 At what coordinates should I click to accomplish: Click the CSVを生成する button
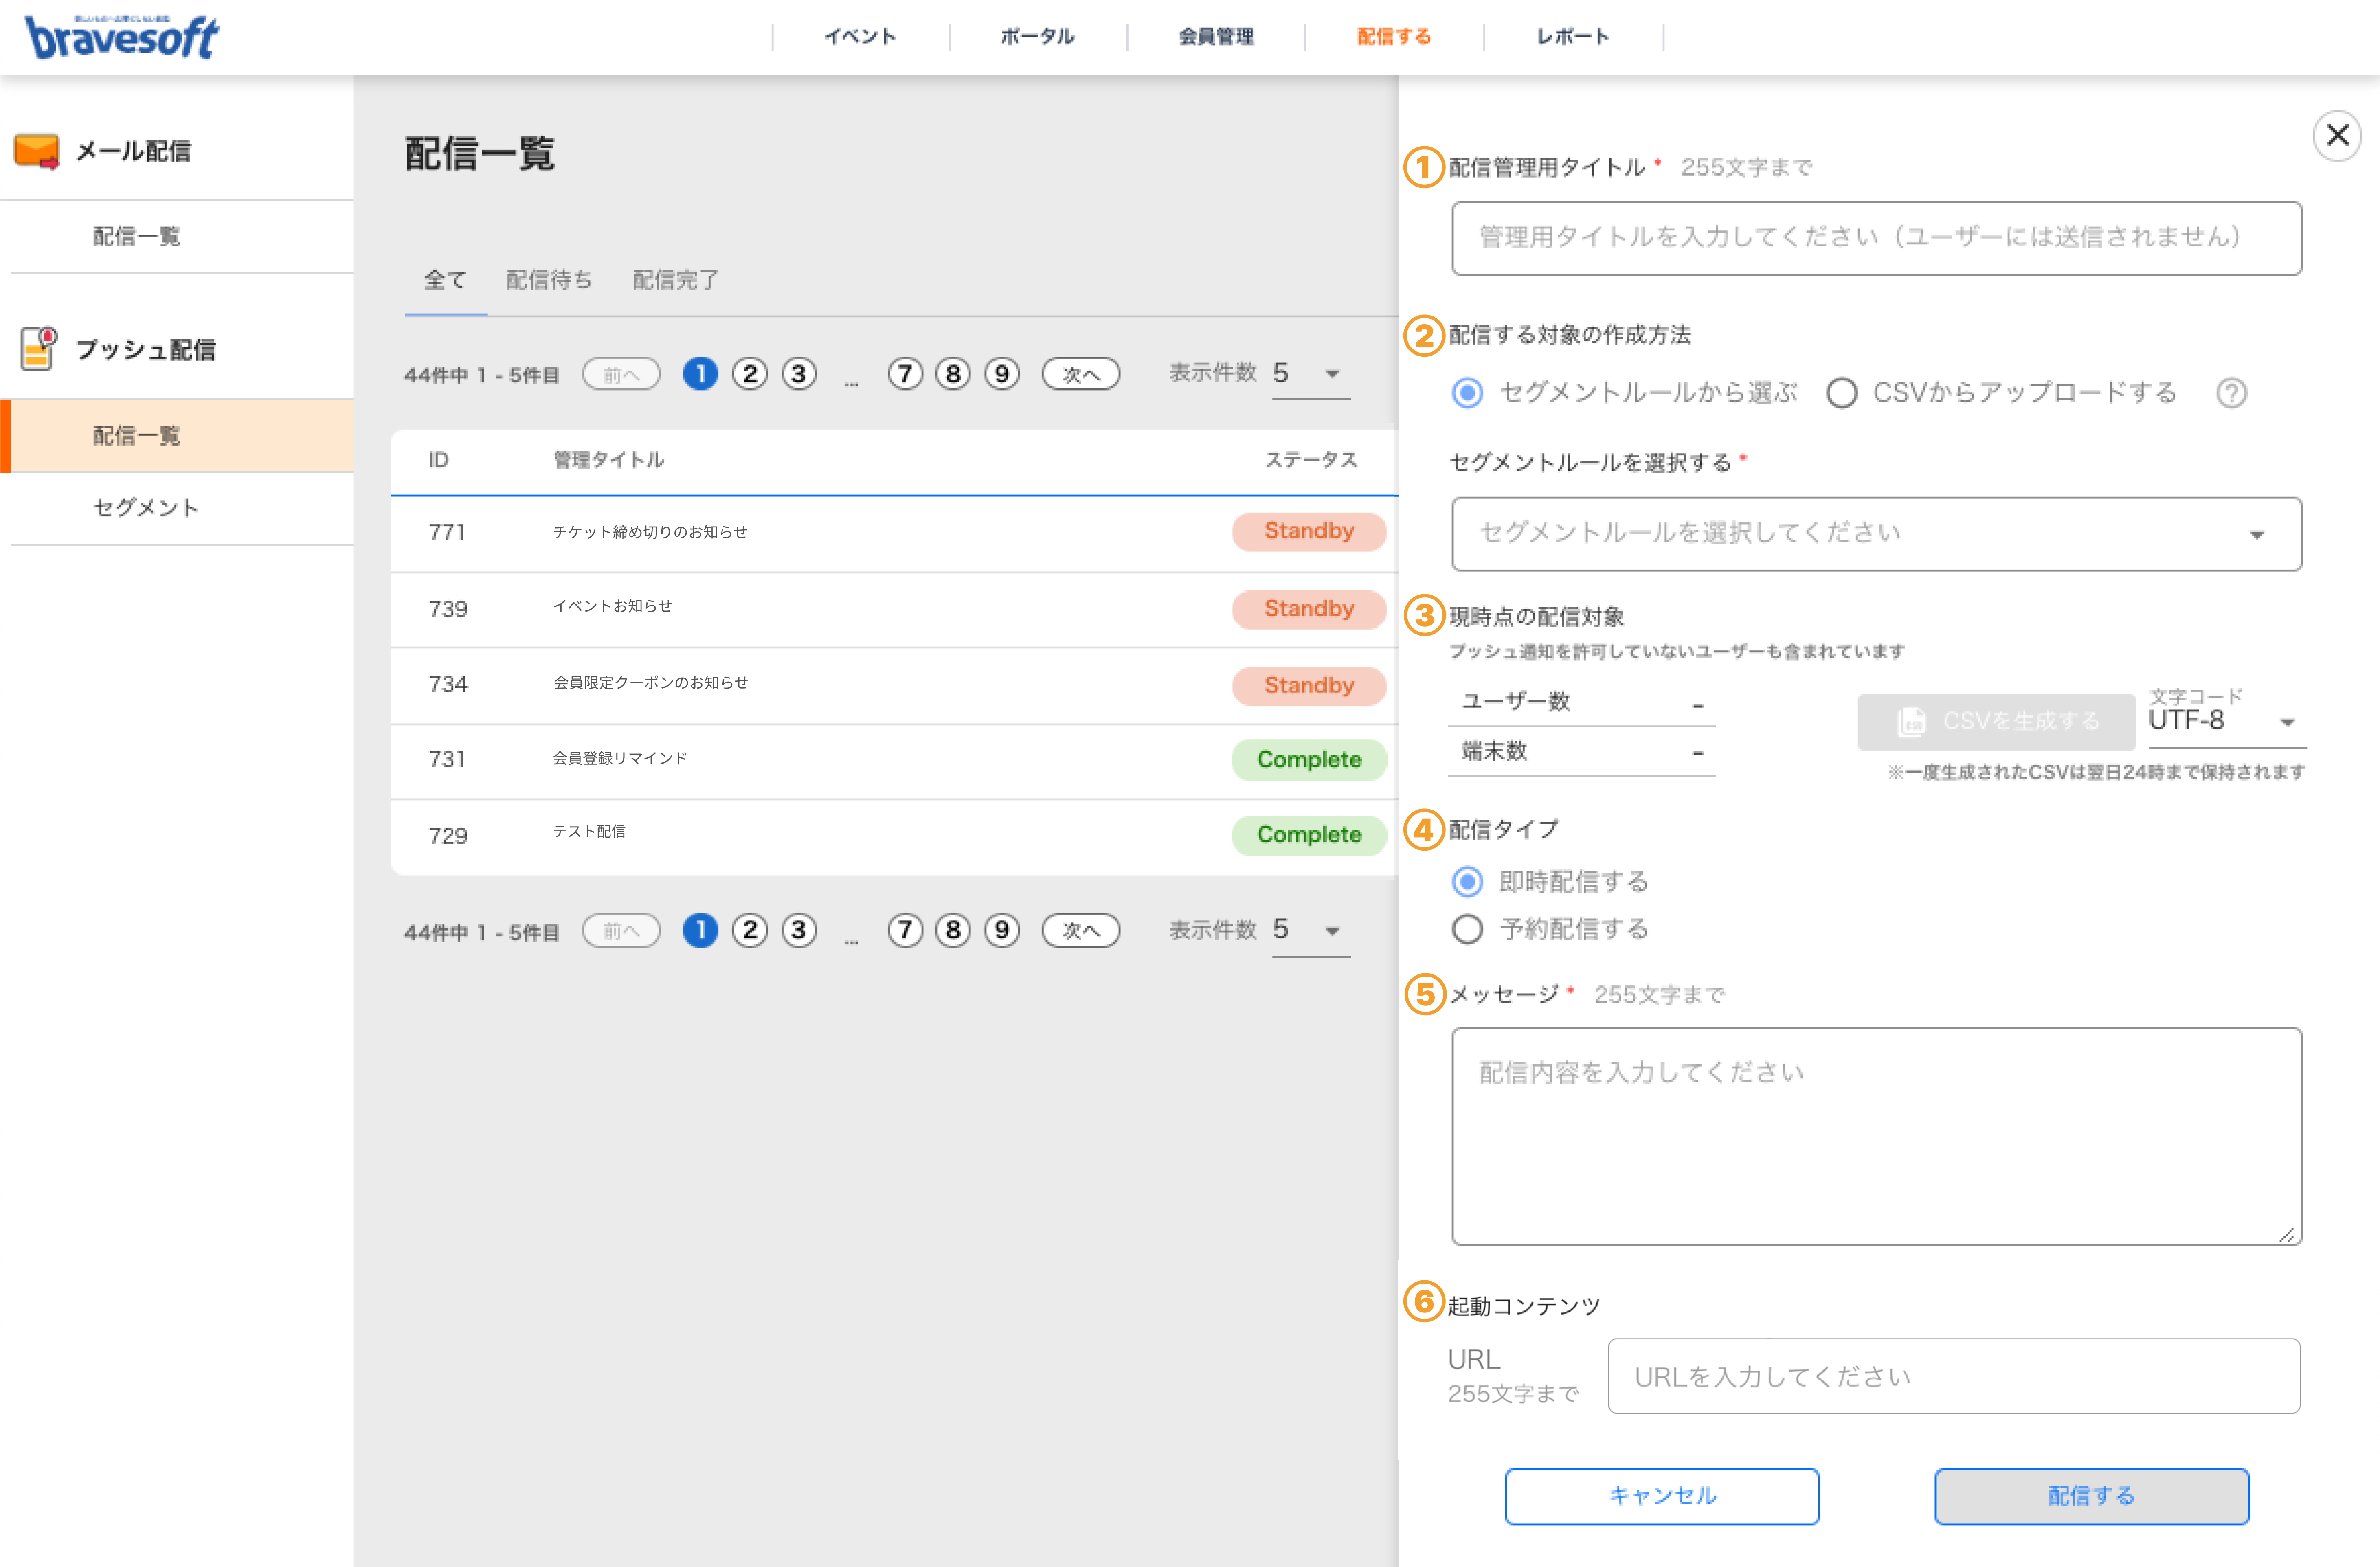(x=1996, y=721)
